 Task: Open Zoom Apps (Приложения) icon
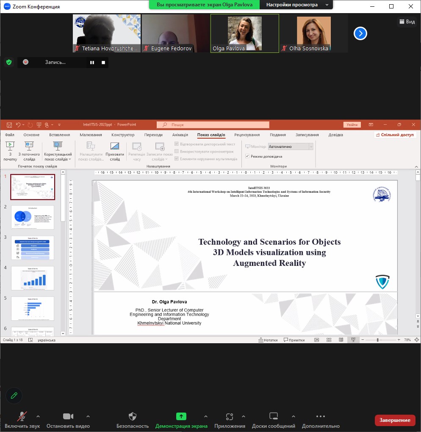point(230,416)
